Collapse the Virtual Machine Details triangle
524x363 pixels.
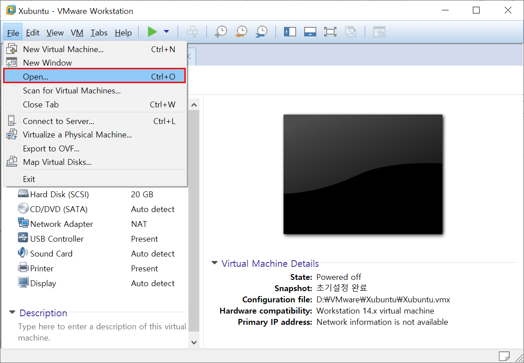214,263
